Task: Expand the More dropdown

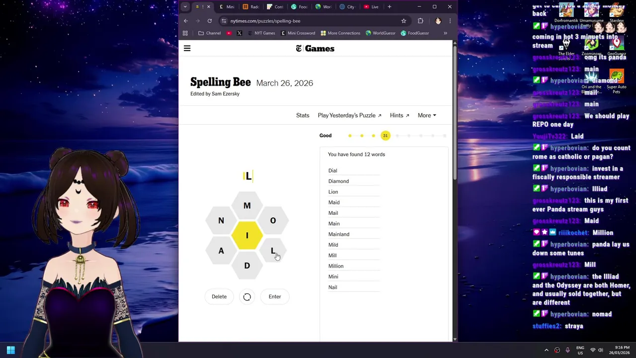Action: tap(427, 115)
